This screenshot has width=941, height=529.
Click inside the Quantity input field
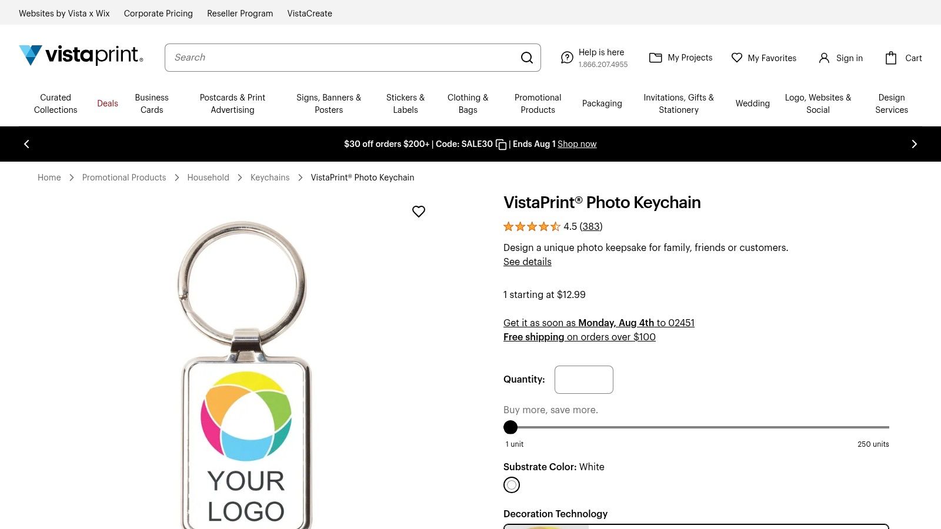[x=583, y=379]
